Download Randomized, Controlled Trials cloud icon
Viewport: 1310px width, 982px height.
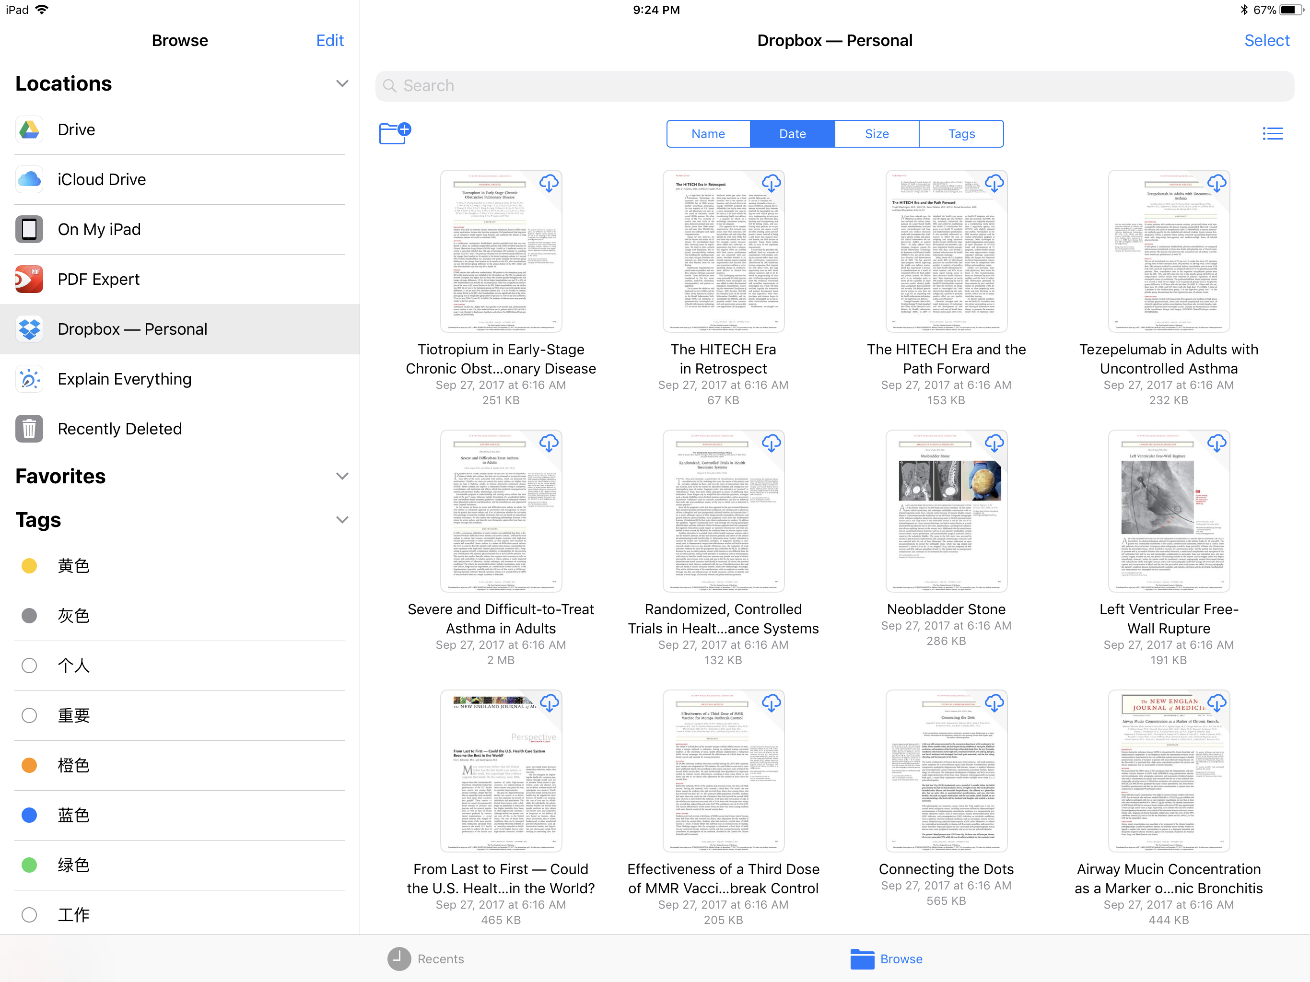pos(771,444)
